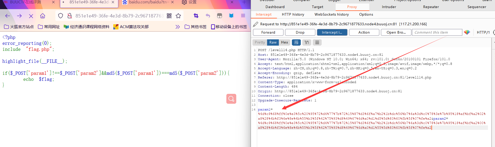Click the pencil edit icon beside Request
Screen dimensions: 495x147
256,24
